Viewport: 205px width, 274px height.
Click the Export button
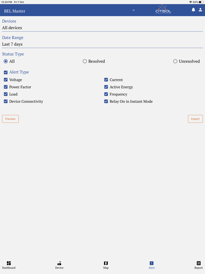point(195,119)
